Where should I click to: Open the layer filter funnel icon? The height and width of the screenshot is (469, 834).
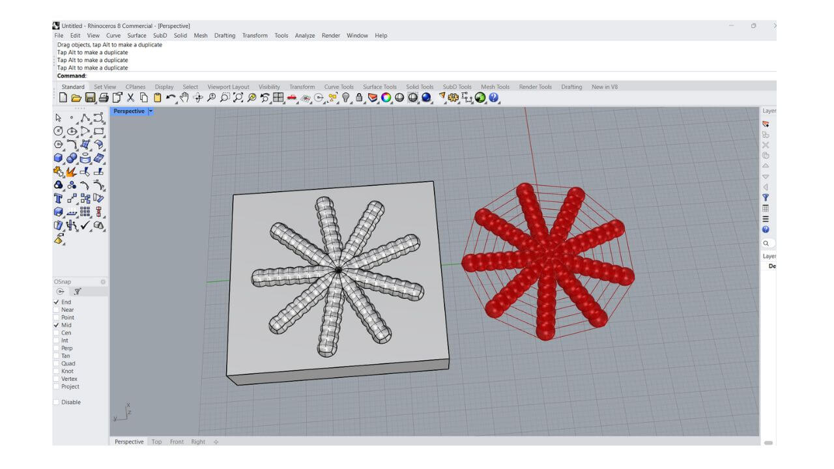(x=766, y=197)
